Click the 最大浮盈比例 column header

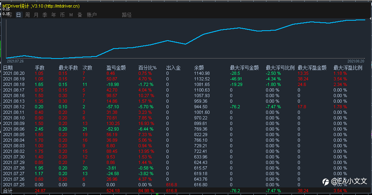(x=348, y=68)
